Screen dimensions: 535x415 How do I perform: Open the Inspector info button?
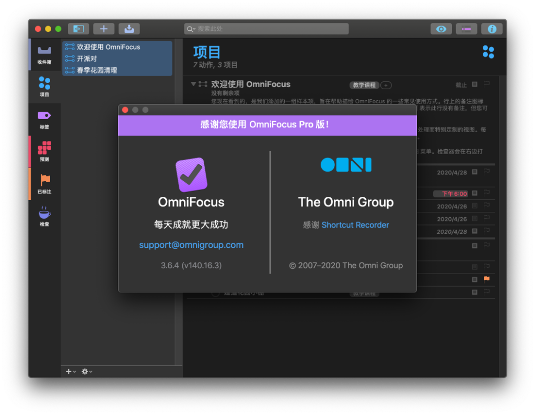[491, 29]
